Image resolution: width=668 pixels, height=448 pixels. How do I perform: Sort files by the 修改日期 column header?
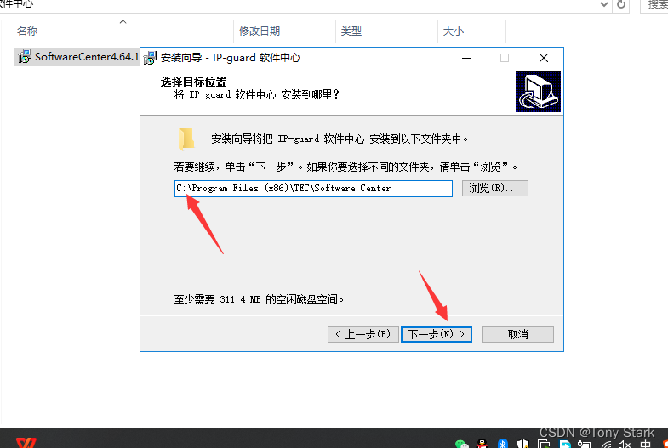(x=259, y=31)
